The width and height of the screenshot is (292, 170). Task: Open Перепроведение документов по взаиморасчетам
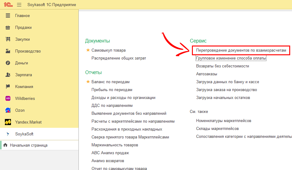coord(241,50)
